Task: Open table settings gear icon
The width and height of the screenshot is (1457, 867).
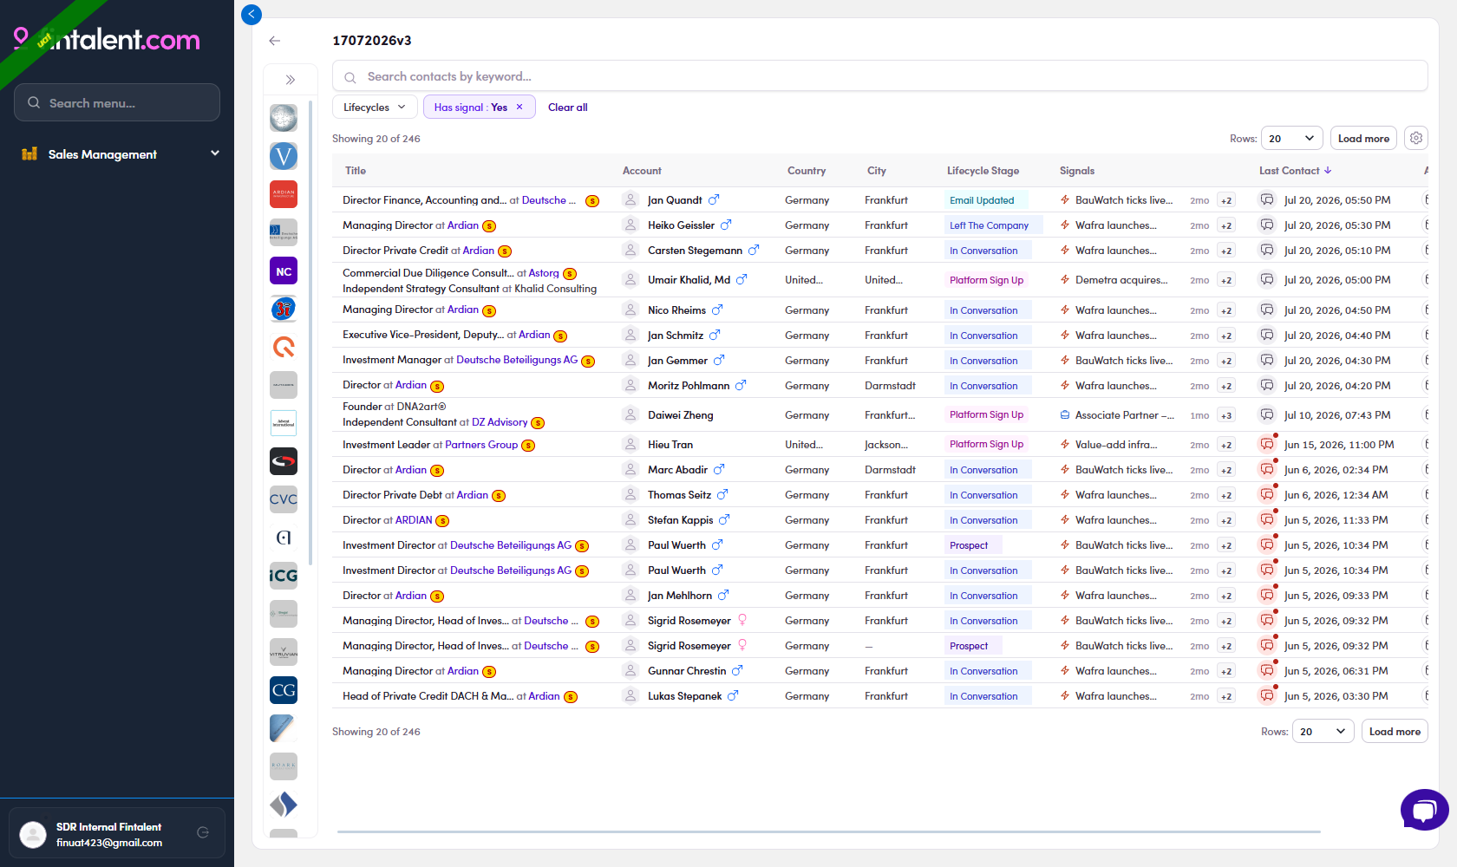Action: pyautogui.click(x=1416, y=138)
